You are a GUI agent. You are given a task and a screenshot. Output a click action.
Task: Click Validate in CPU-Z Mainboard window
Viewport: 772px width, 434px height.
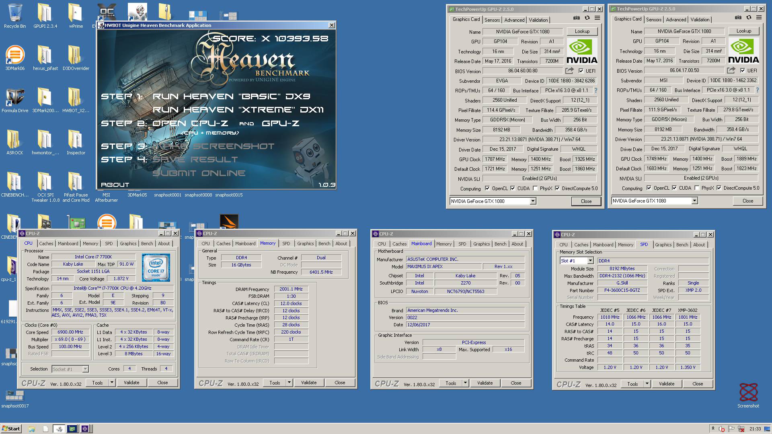pos(485,383)
